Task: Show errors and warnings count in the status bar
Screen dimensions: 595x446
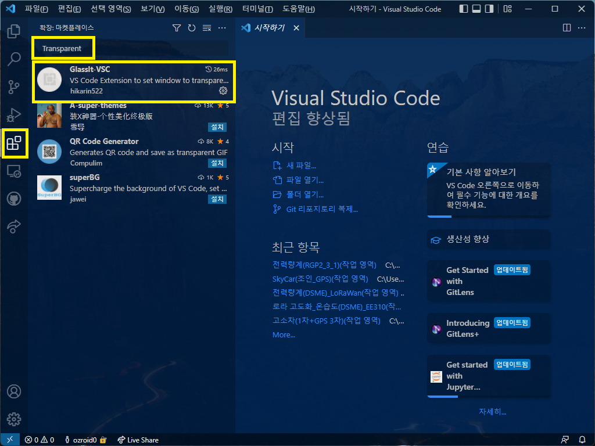Action: point(39,440)
